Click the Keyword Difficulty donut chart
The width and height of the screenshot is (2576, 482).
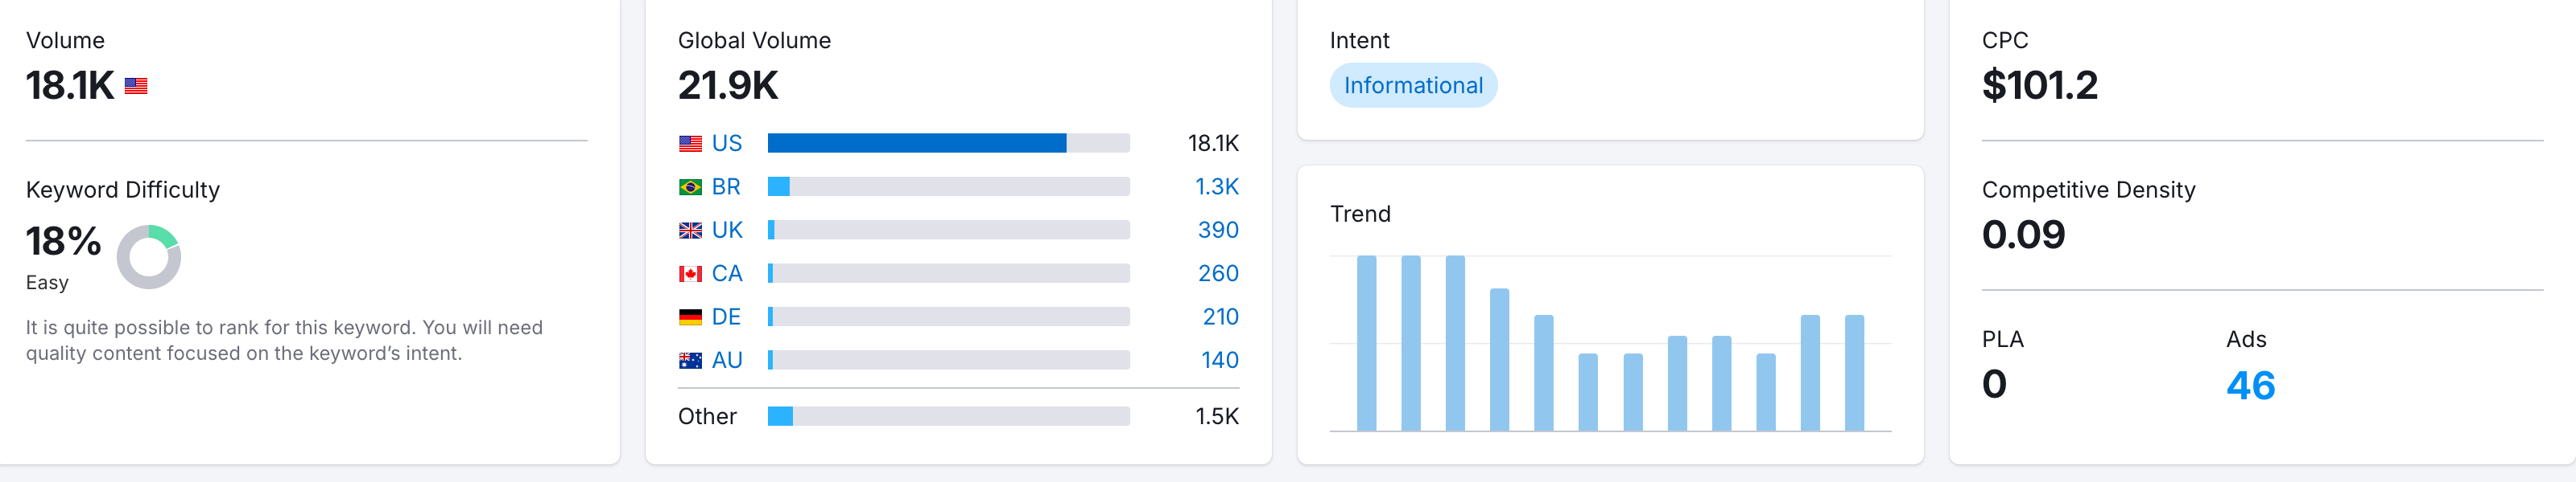point(149,256)
